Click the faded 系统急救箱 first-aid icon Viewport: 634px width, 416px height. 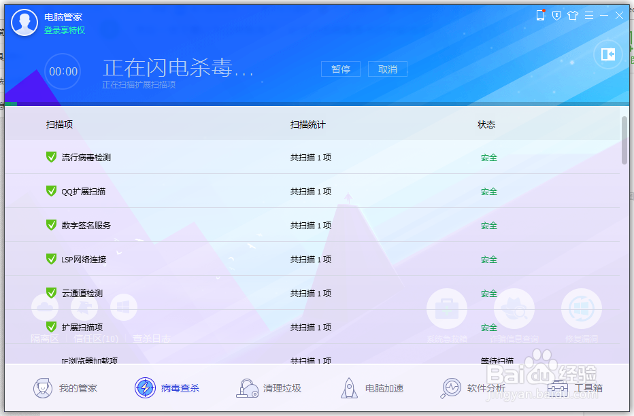(x=447, y=309)
